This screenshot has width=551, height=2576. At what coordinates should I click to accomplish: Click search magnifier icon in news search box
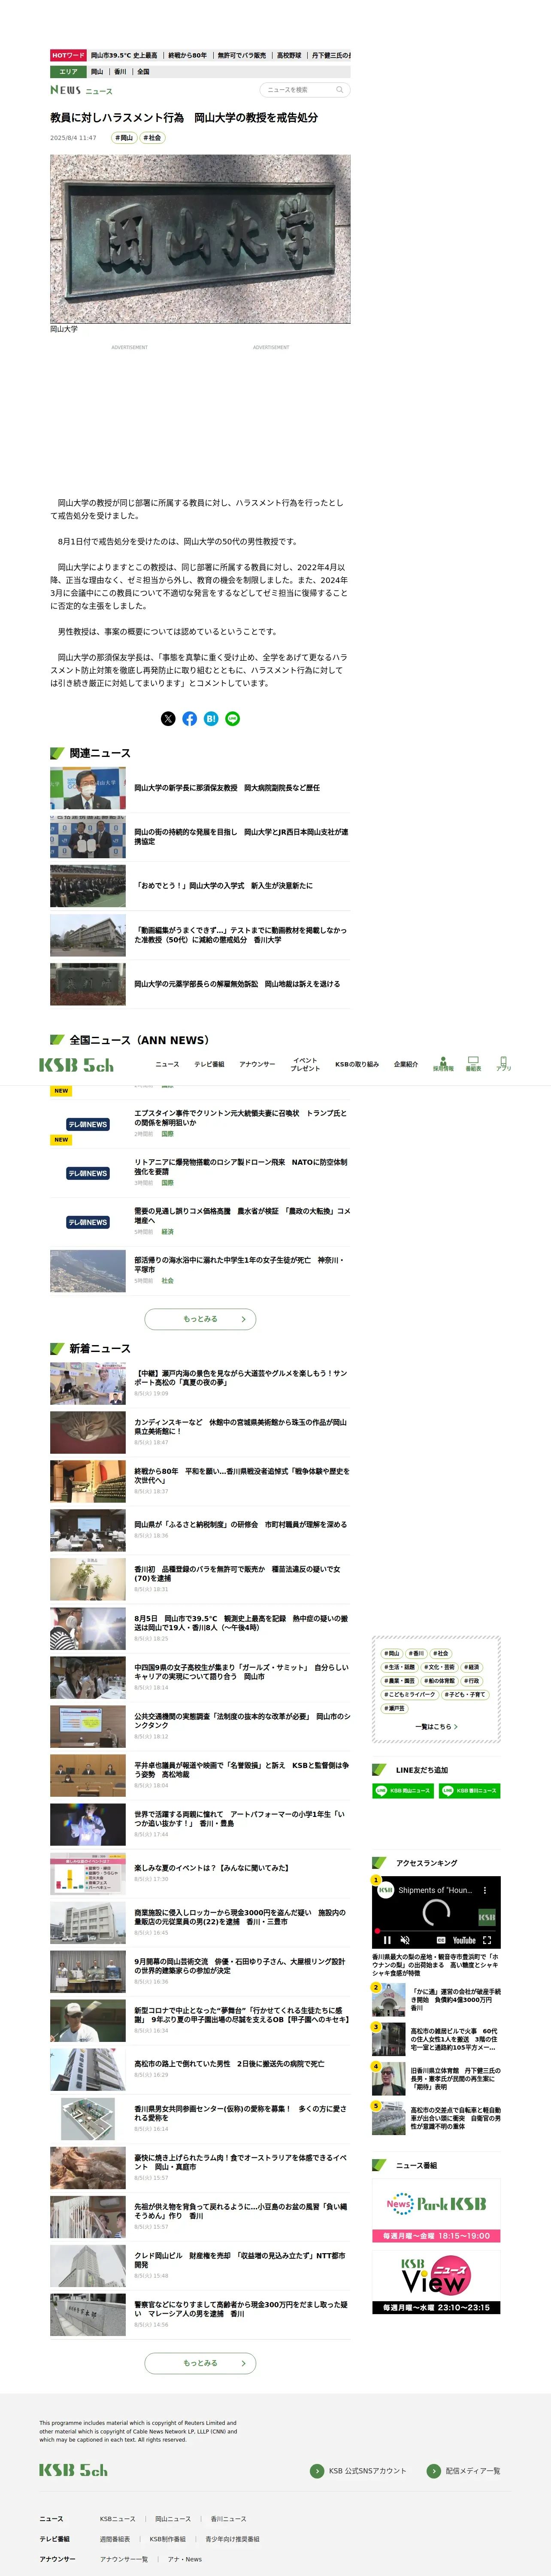(x=340, y=90)
